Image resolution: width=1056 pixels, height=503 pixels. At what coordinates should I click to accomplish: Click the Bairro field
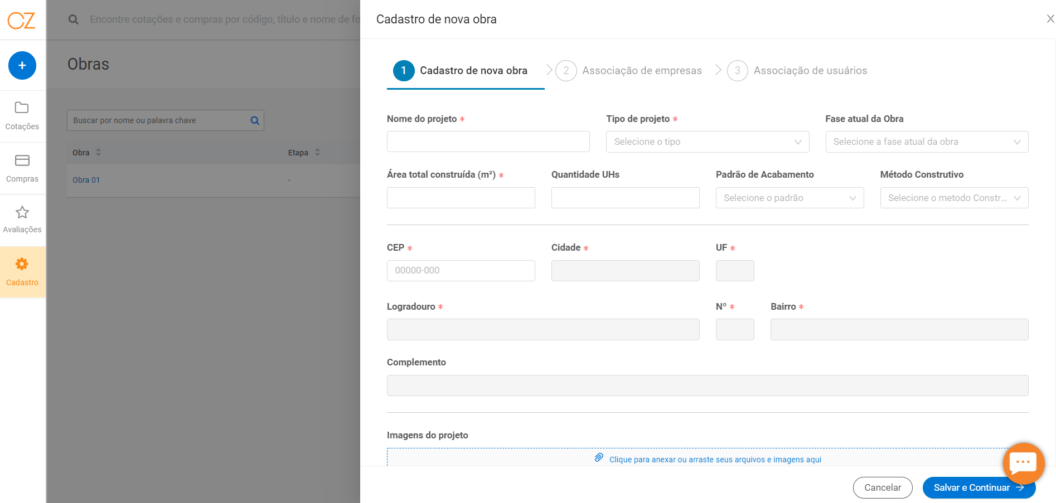pos(899,329)
